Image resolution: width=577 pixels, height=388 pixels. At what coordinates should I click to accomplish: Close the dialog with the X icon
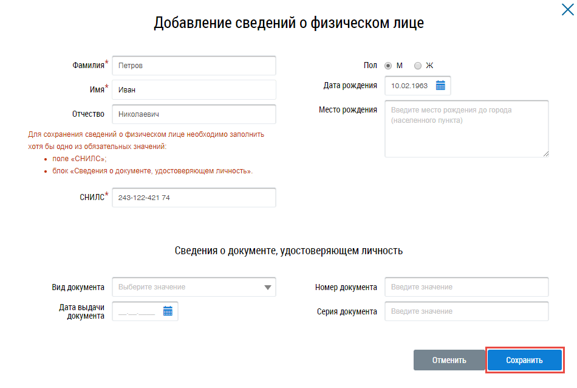[568, 9]
